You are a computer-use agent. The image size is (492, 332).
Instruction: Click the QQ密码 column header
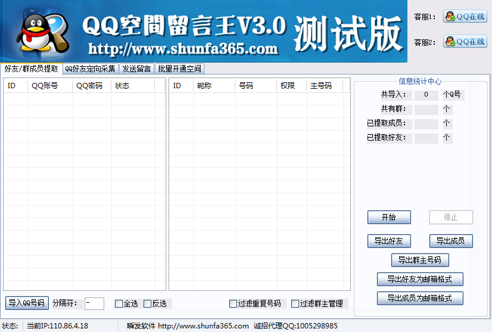coord(92,86)
